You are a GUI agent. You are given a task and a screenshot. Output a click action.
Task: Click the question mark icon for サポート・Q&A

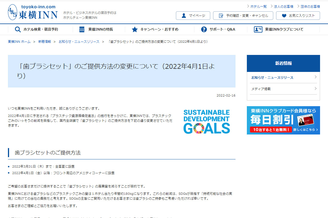click(x=204, y=29)
